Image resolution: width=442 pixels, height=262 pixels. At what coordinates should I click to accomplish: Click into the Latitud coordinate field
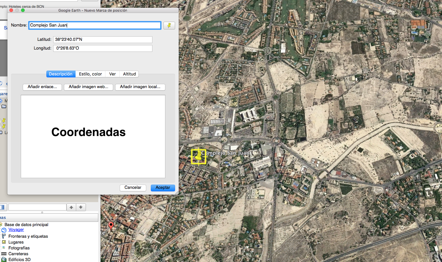[x=102, y=40]
